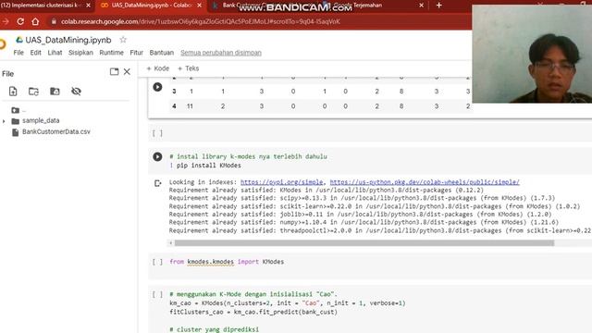Open the colab-wheels public simple link

pos(425,182)
